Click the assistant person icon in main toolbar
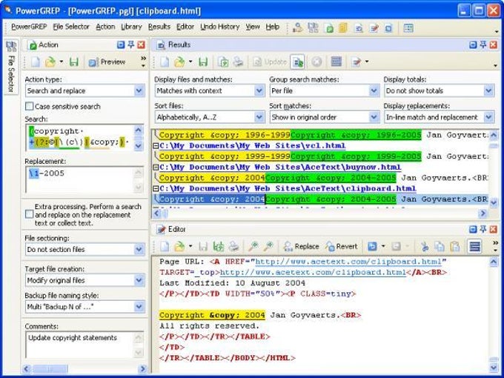 click(x=298, y=27)
